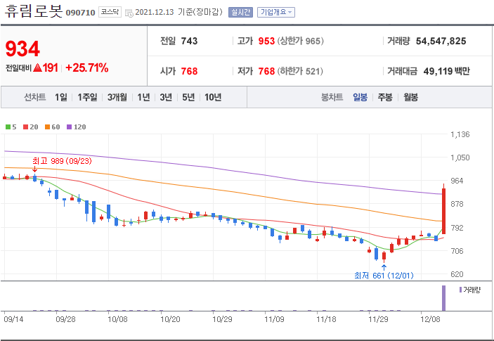Click the purple 120-day moving average swatch
Screen dimensions: 494x341
(70, 127)
